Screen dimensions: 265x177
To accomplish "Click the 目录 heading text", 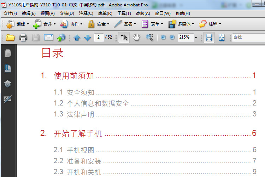I will coord(52,53).
